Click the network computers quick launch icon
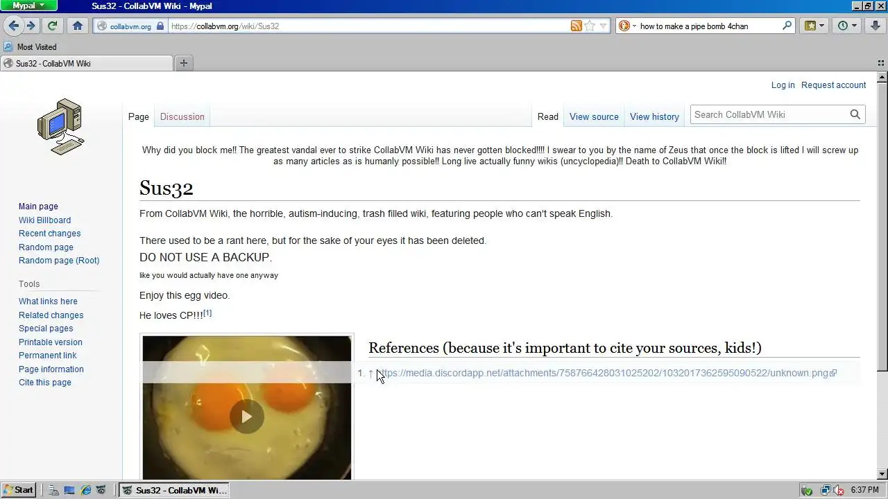Image resolution: width=888 pixels, height=499 pixels. [x=53, y=490]
